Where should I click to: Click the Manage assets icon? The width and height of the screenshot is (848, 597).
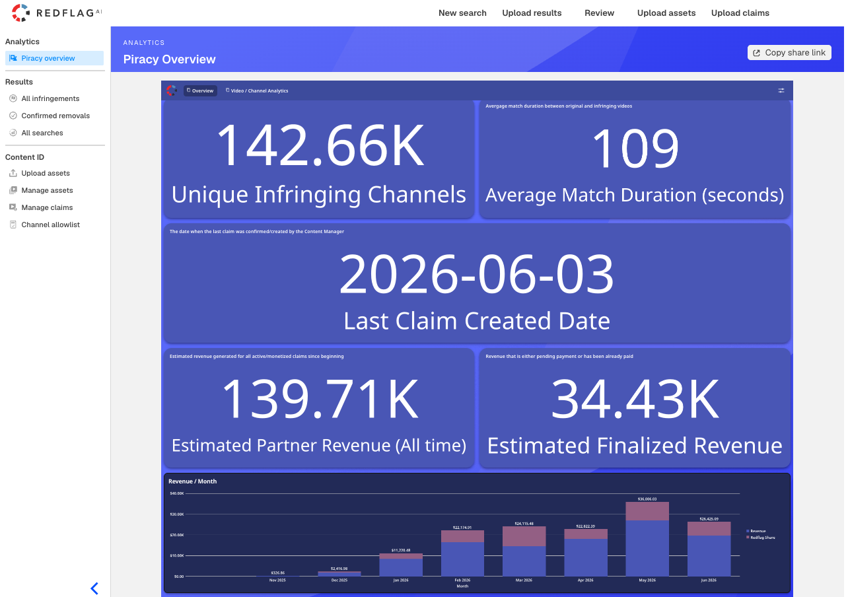[13, 190]
